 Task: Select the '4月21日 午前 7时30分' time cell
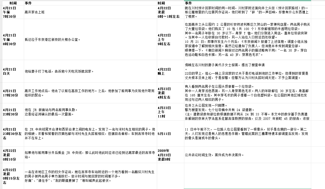[x=13, y=12]
